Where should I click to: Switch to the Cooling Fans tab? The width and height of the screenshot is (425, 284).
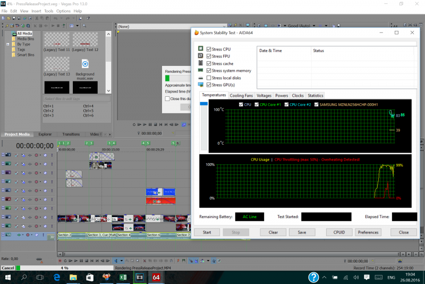(241, 96)
